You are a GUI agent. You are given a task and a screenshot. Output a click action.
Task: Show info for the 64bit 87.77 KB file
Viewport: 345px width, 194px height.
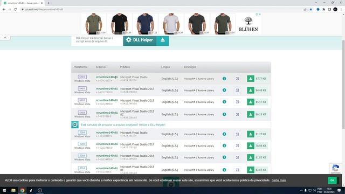(x=224, y=79)
